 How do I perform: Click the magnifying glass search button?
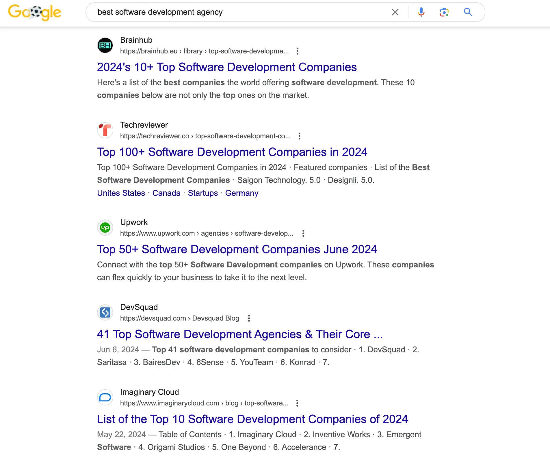point(468,12)
